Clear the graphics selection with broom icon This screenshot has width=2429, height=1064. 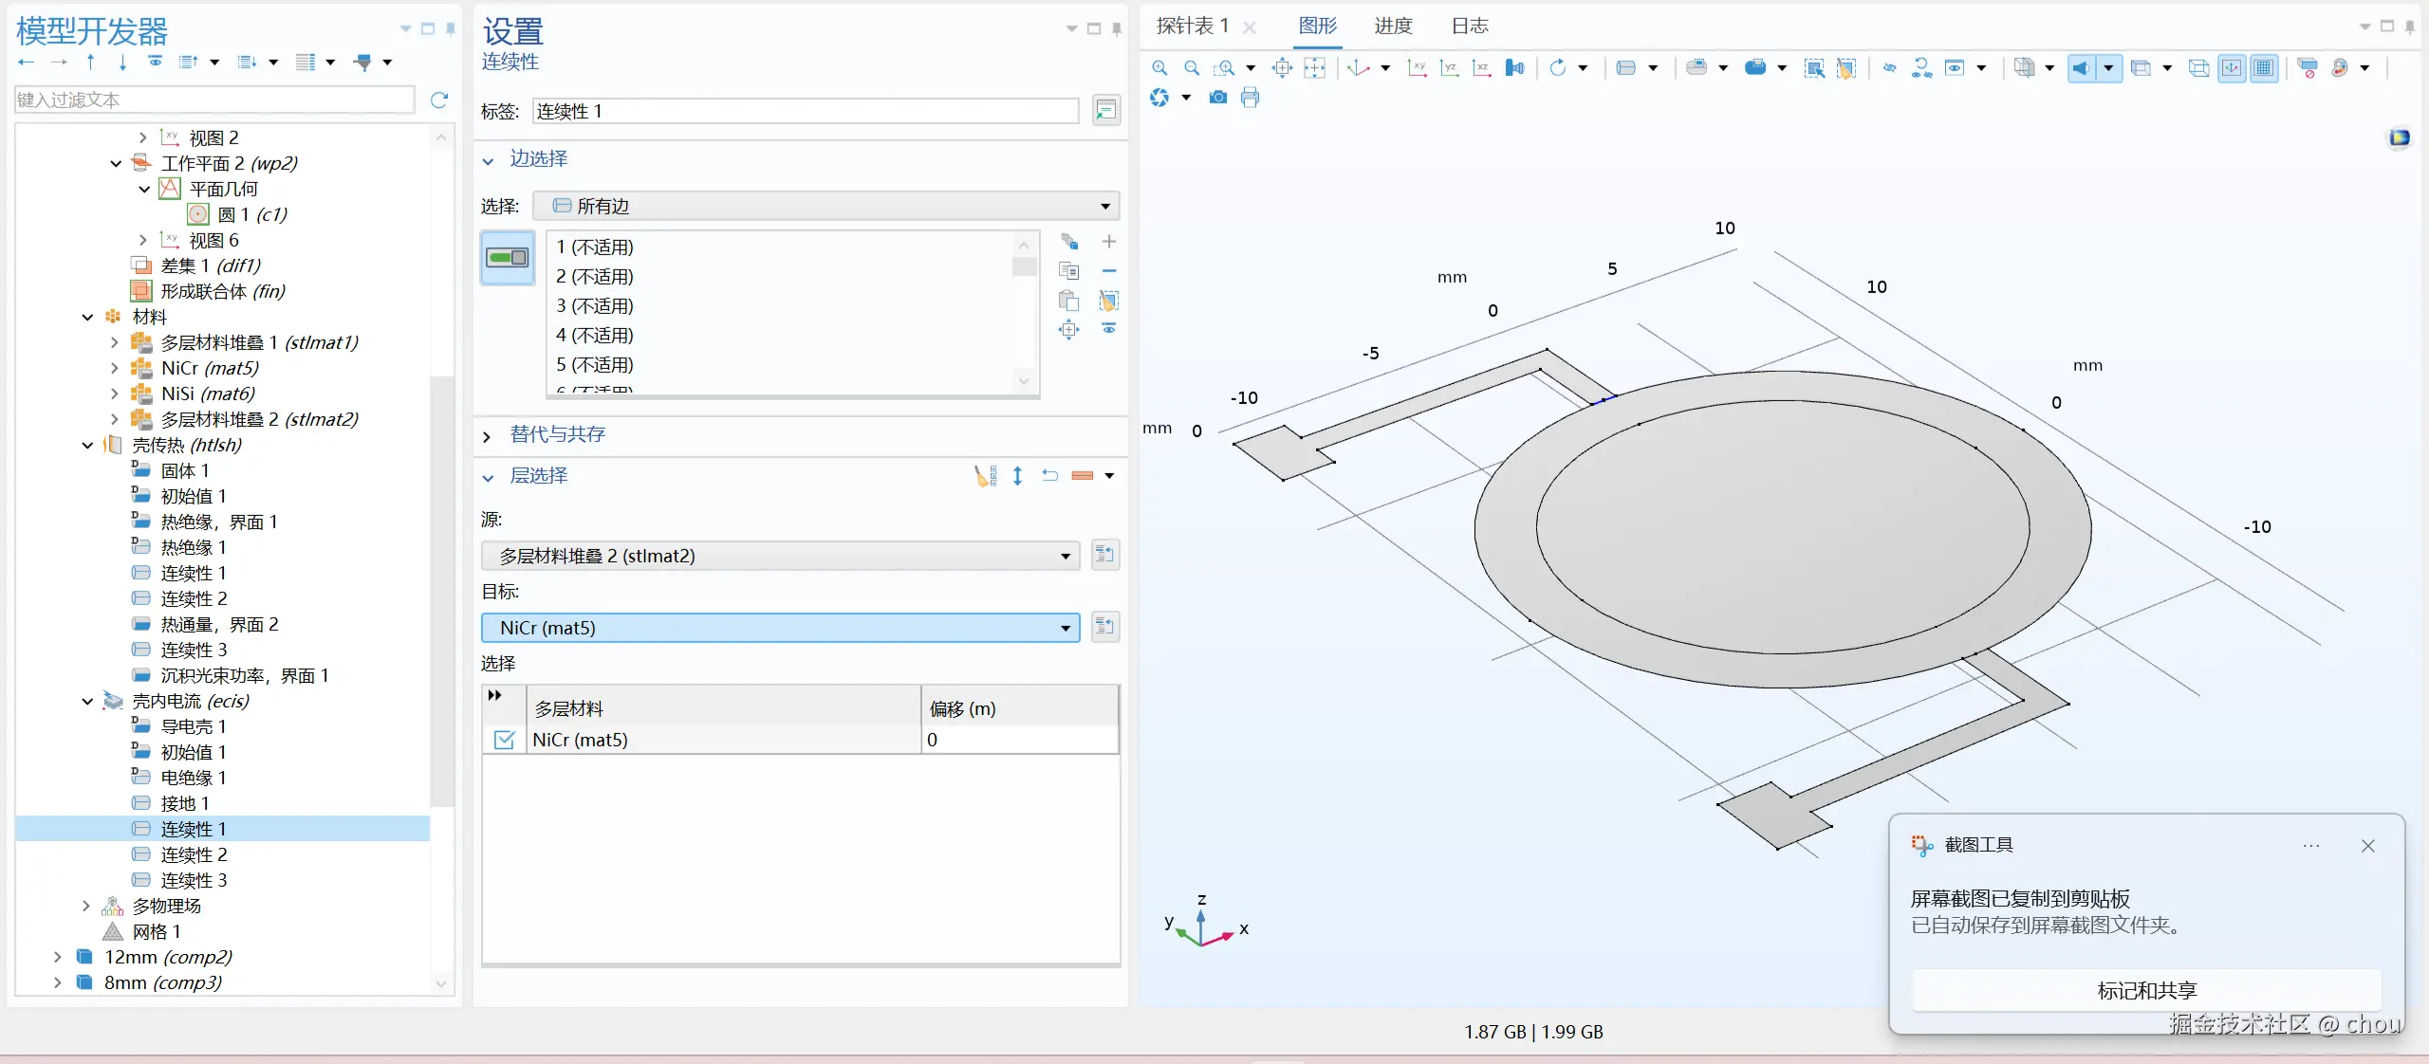1846,67
